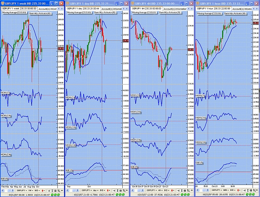Click tab scroll-right arrow in daily window
This screenshot has height=197, width=260.
tap(127, 9)
